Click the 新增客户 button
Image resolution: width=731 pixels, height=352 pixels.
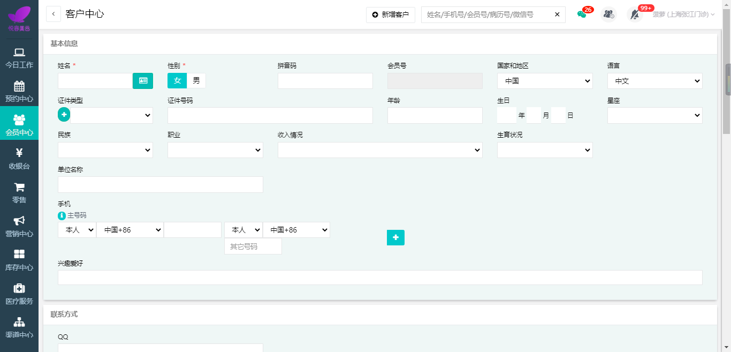pos(391,14)
